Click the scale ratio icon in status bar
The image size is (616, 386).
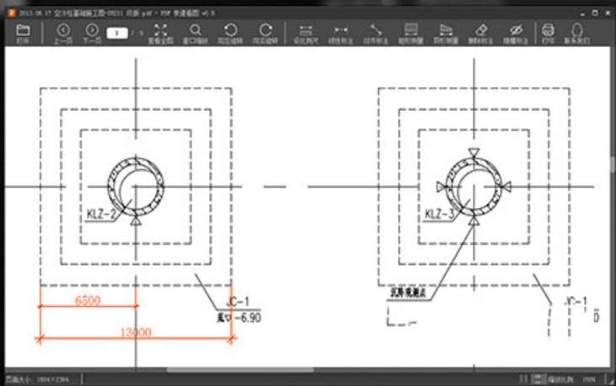point(538,379)
